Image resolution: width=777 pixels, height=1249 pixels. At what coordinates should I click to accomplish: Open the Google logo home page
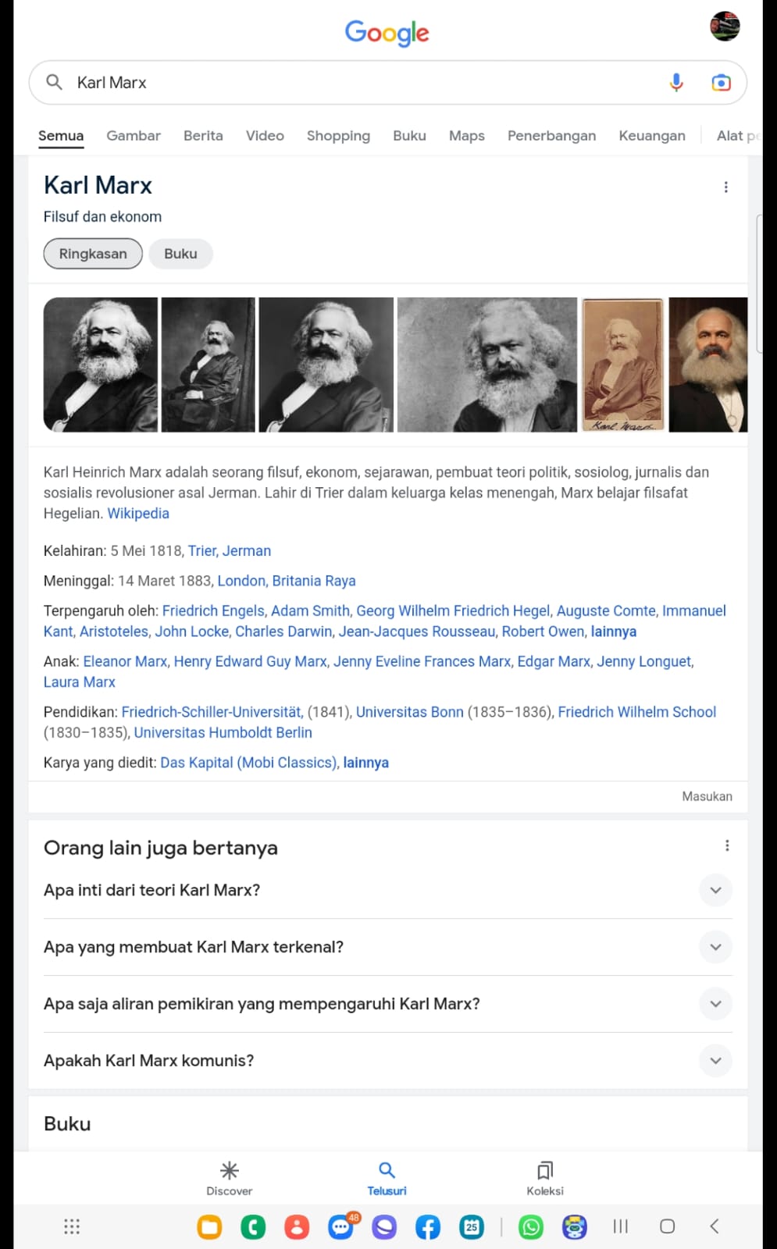(x=387, y=33)
